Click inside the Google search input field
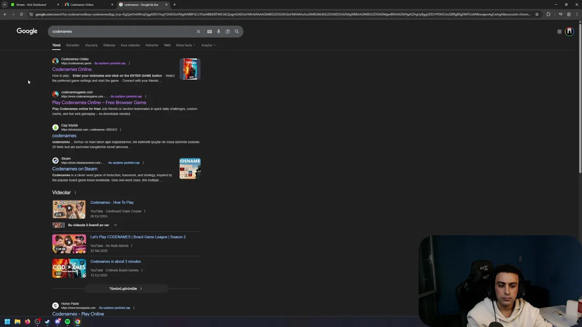Image resolution: width=582 pixels, height=327 pixels. [122, 31]
